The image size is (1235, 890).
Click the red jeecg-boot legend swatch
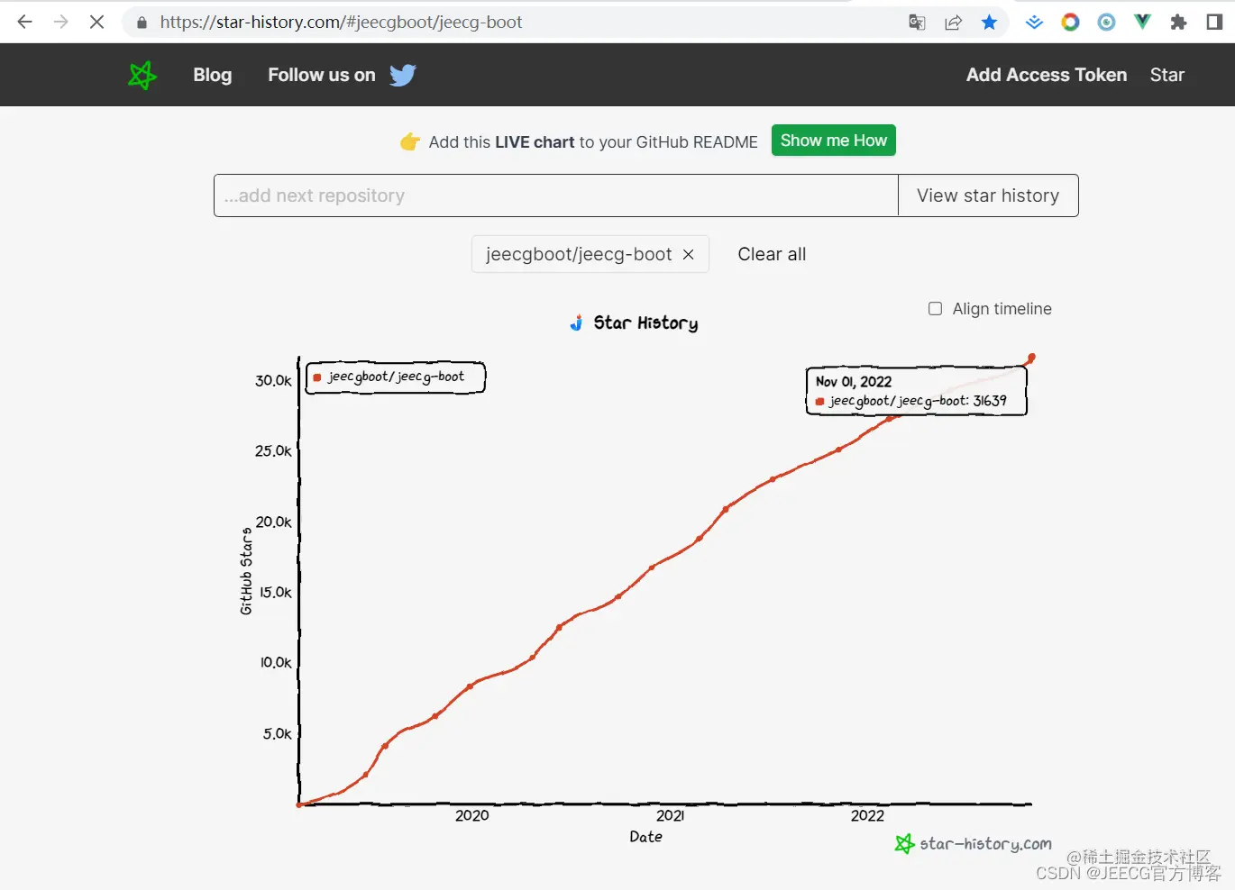317,377
